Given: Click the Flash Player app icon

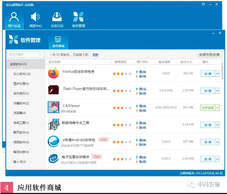Looking at the screenshot, I should pyautogui.click(x=54, y=90).
